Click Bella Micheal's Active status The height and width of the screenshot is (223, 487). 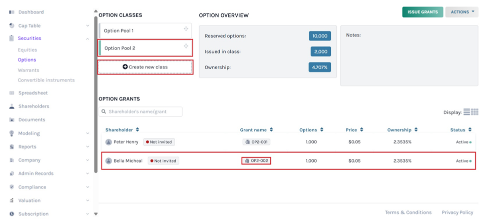point(463,161)
